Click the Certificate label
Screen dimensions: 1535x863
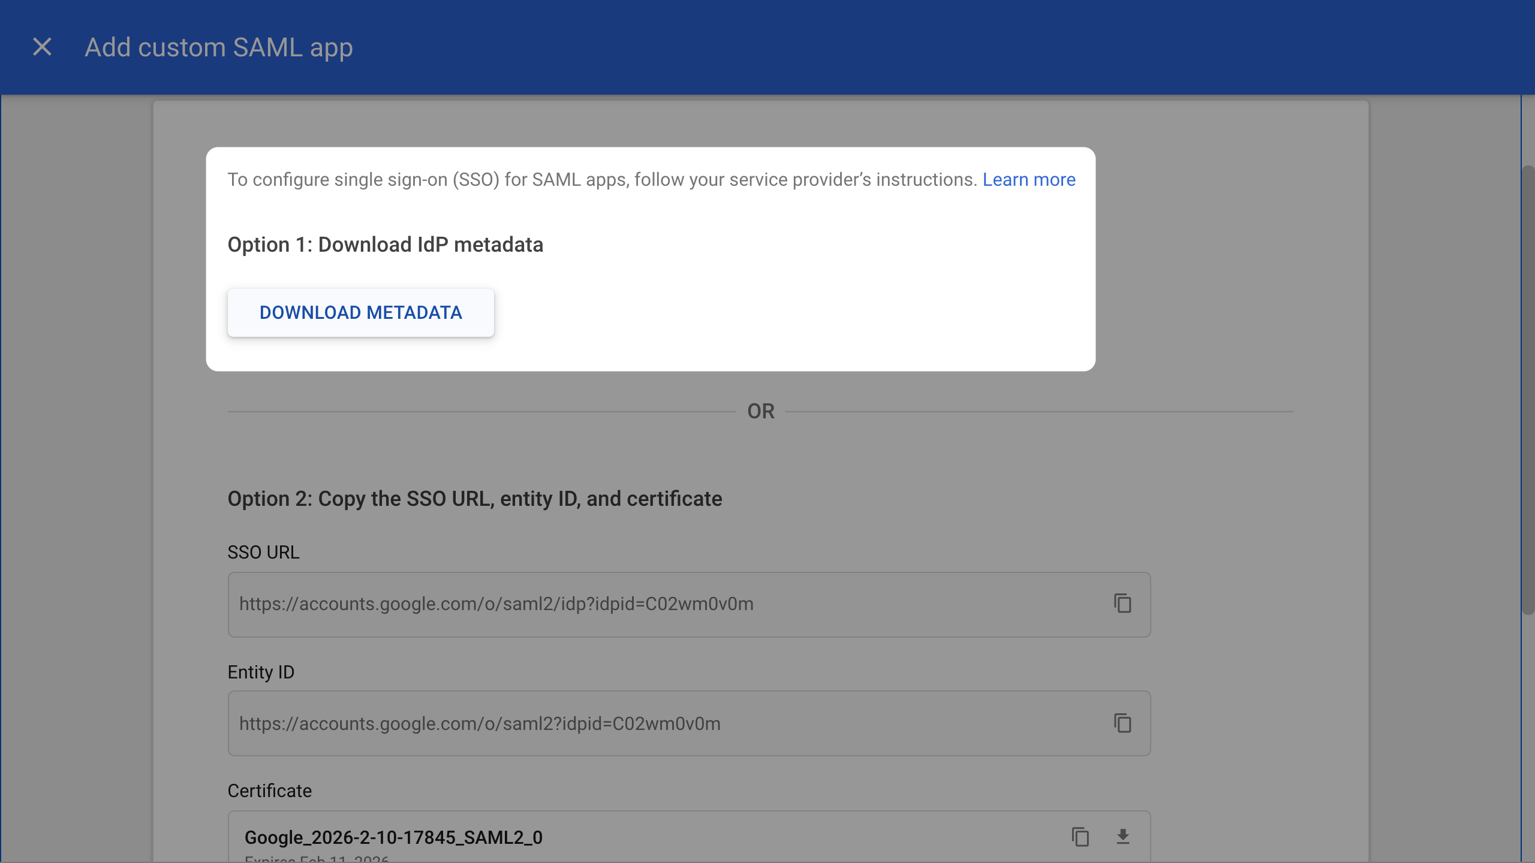269,790
